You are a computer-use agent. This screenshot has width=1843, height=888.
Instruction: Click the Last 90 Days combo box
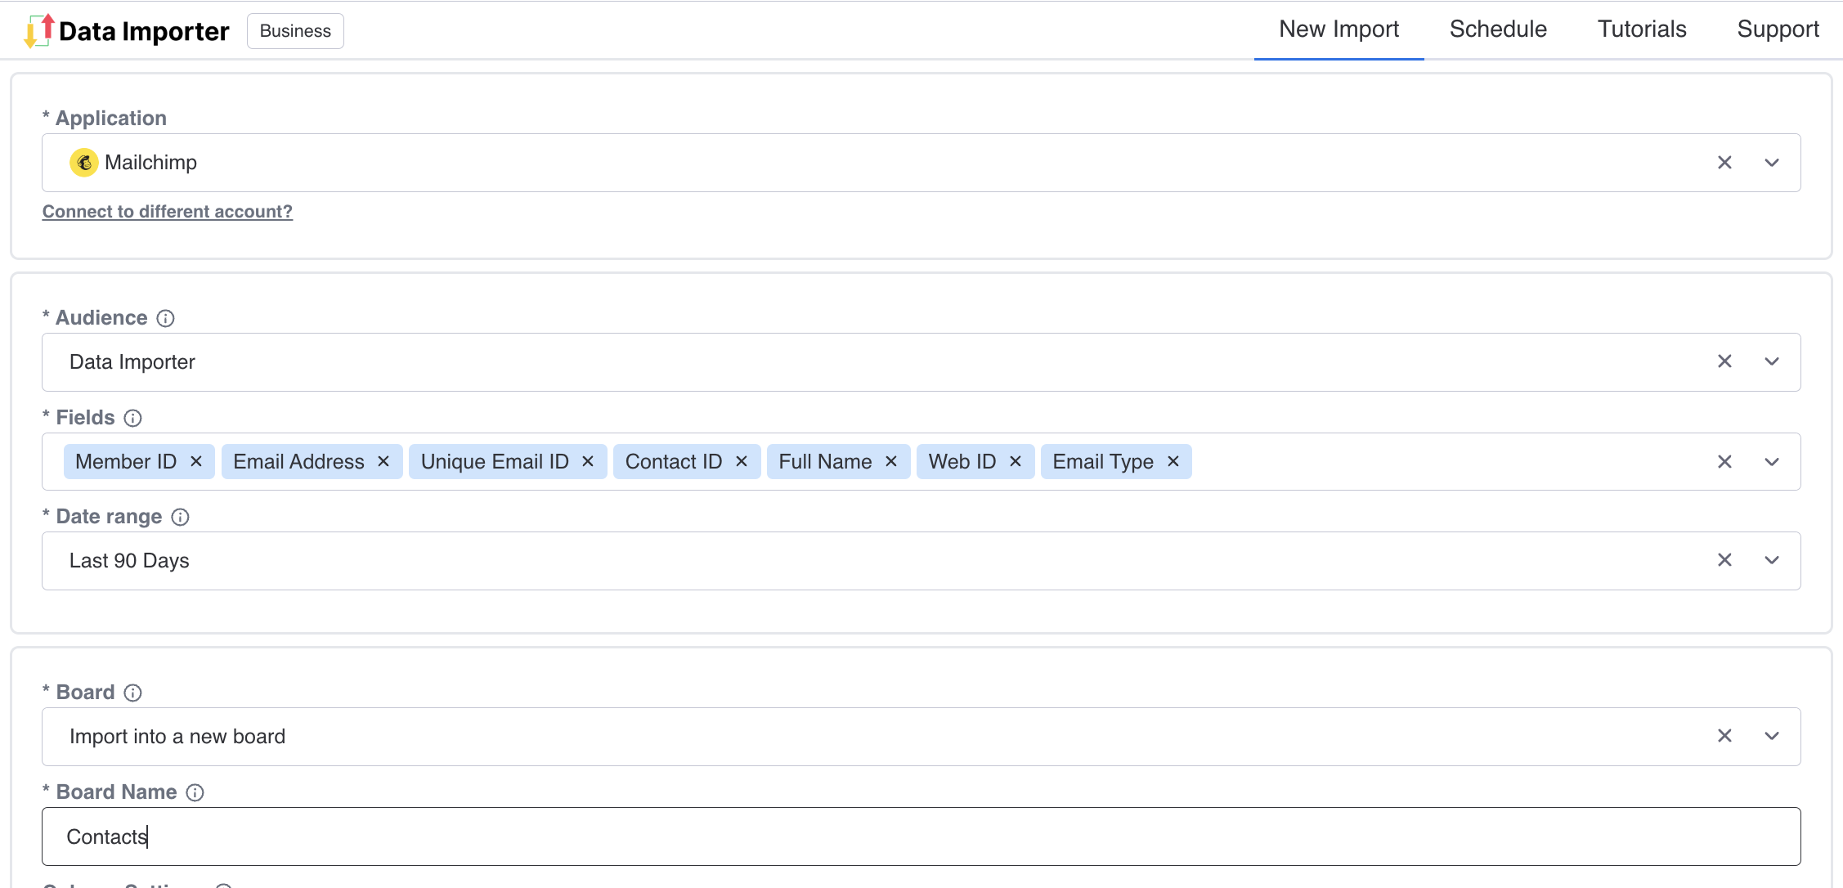click(921, 560)
